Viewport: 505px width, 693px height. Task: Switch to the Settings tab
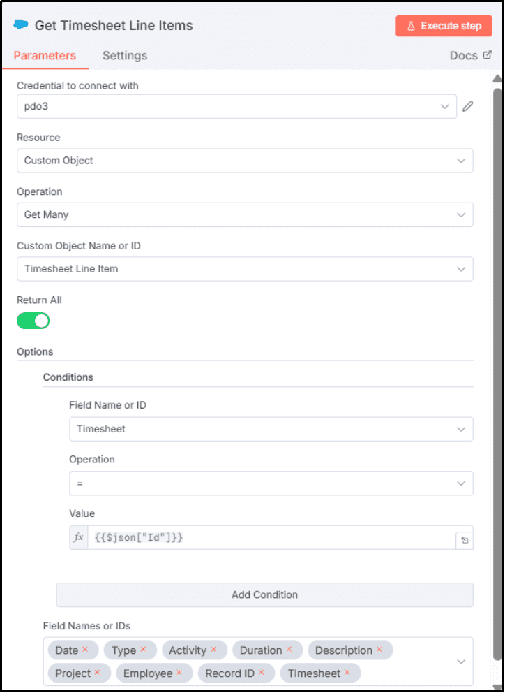point(125,56)
